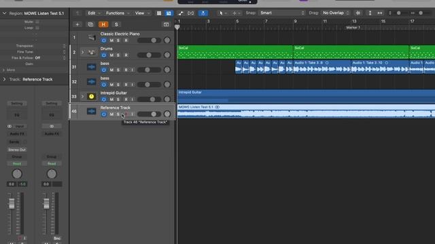Add a new track with plus button
The width and height of the screenshot is (435, 244).
coord(77,24)
